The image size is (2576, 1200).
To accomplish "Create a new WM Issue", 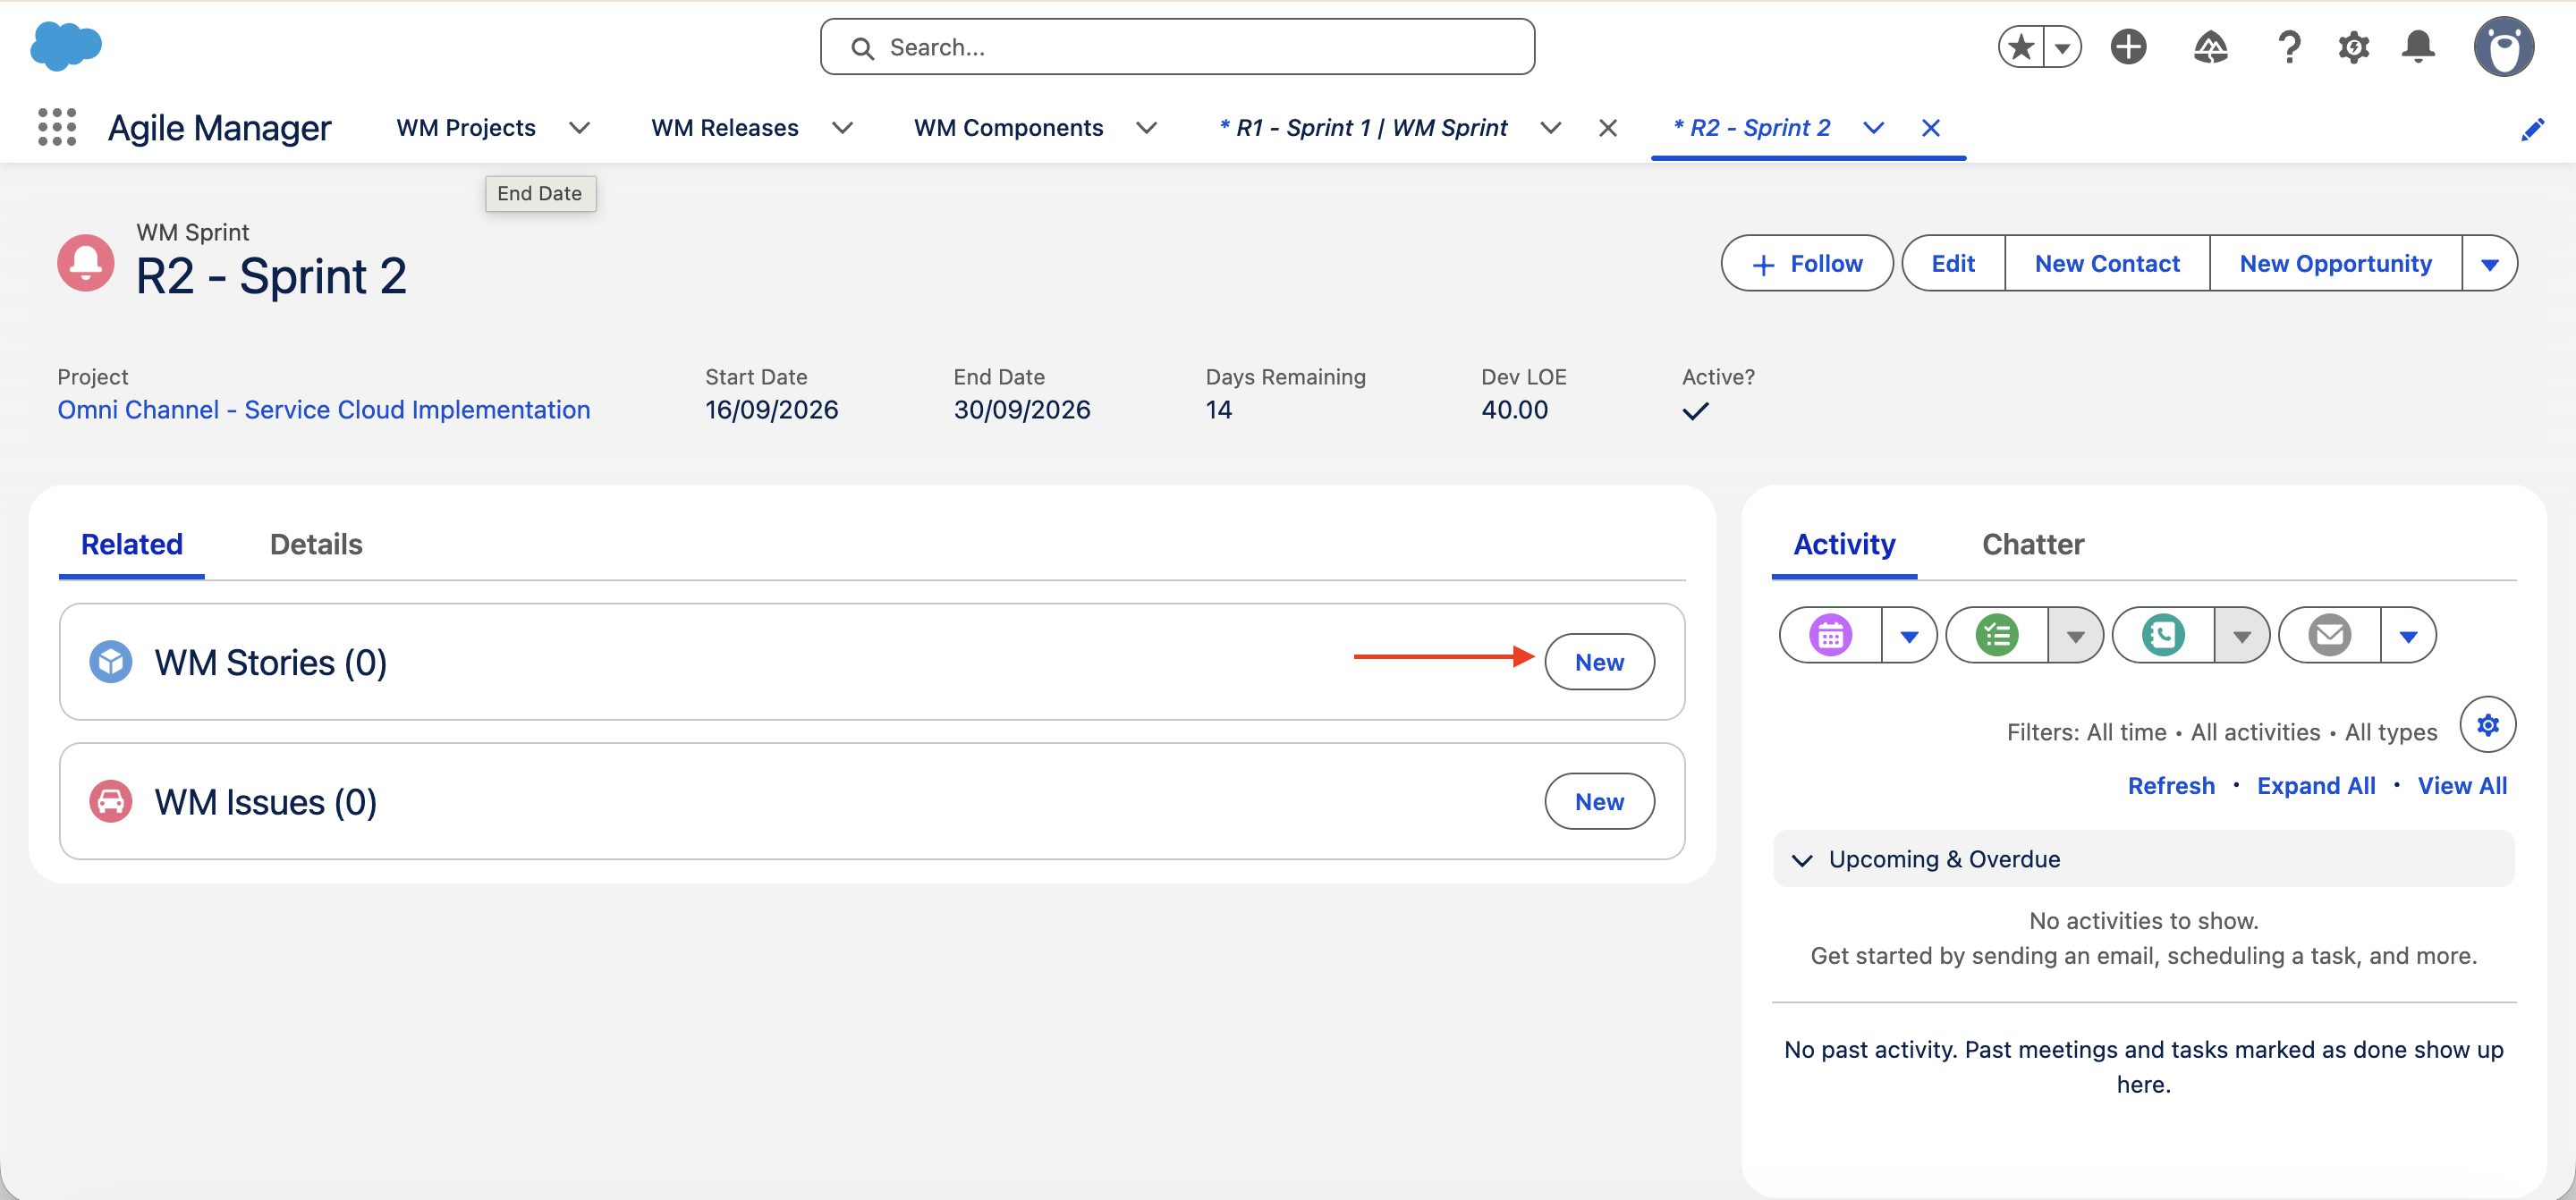I will point(1599,801).
